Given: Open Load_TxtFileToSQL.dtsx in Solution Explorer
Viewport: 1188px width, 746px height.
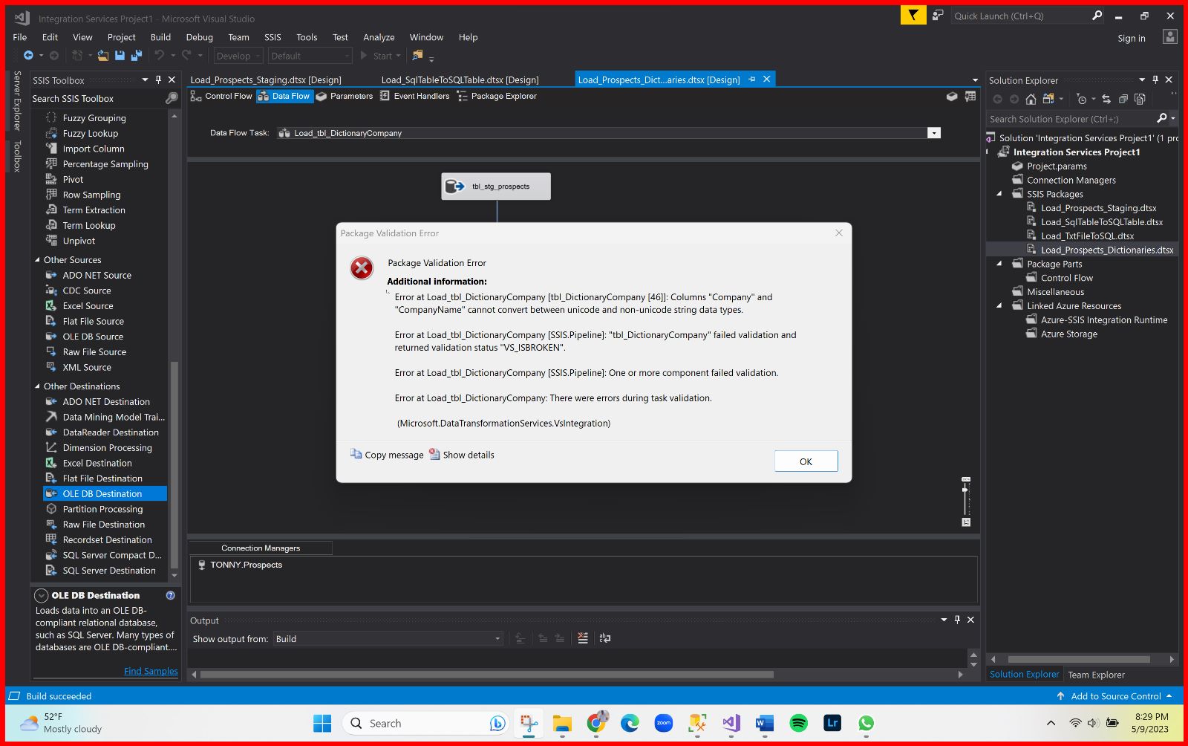Looking at the screenshot, I should (1087, 236).
